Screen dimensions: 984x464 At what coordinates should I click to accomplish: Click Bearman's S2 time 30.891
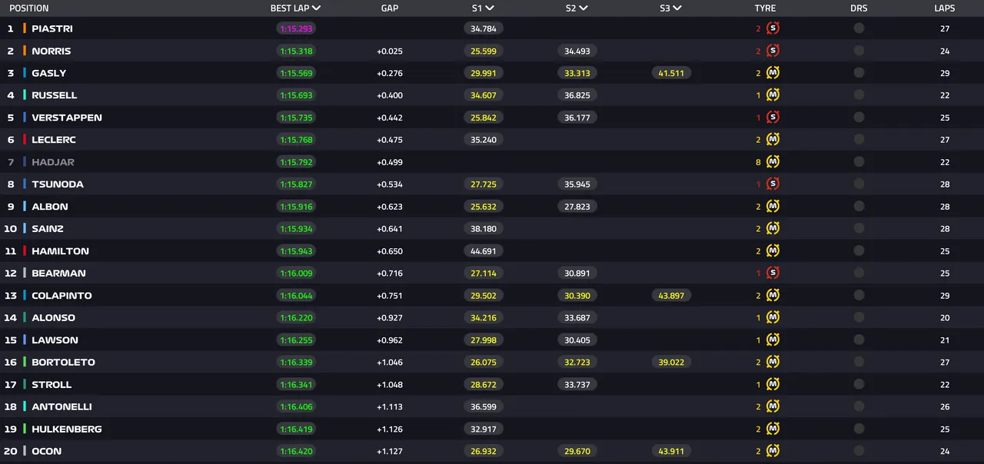577,273
